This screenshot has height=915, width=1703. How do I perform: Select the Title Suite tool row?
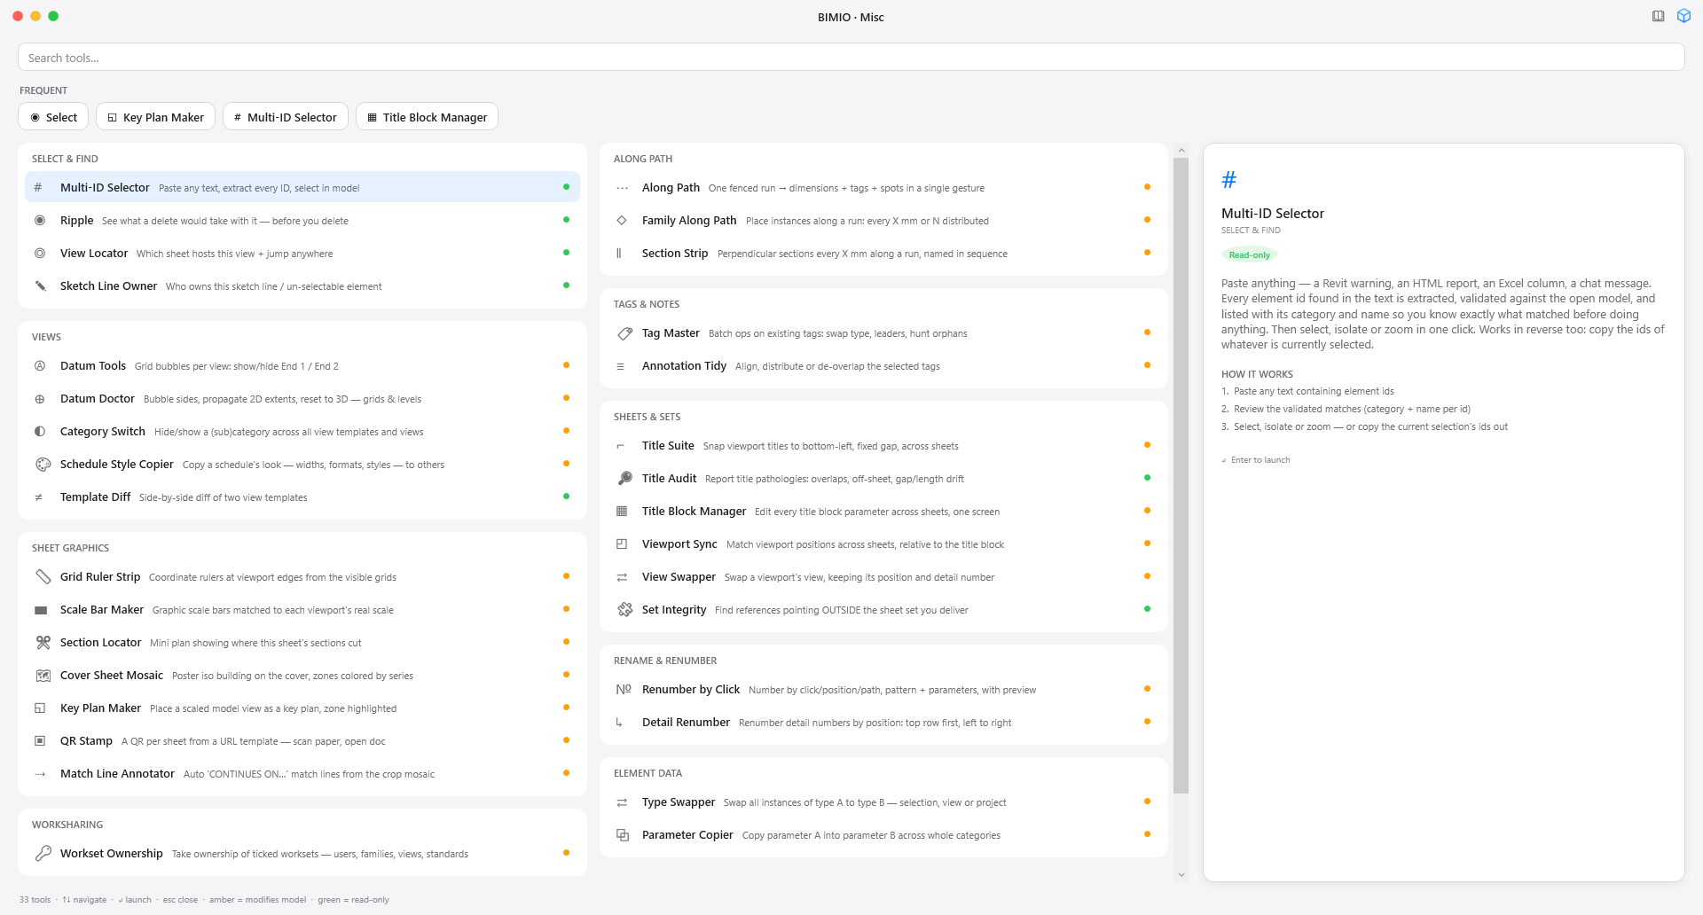coord(883,445)
